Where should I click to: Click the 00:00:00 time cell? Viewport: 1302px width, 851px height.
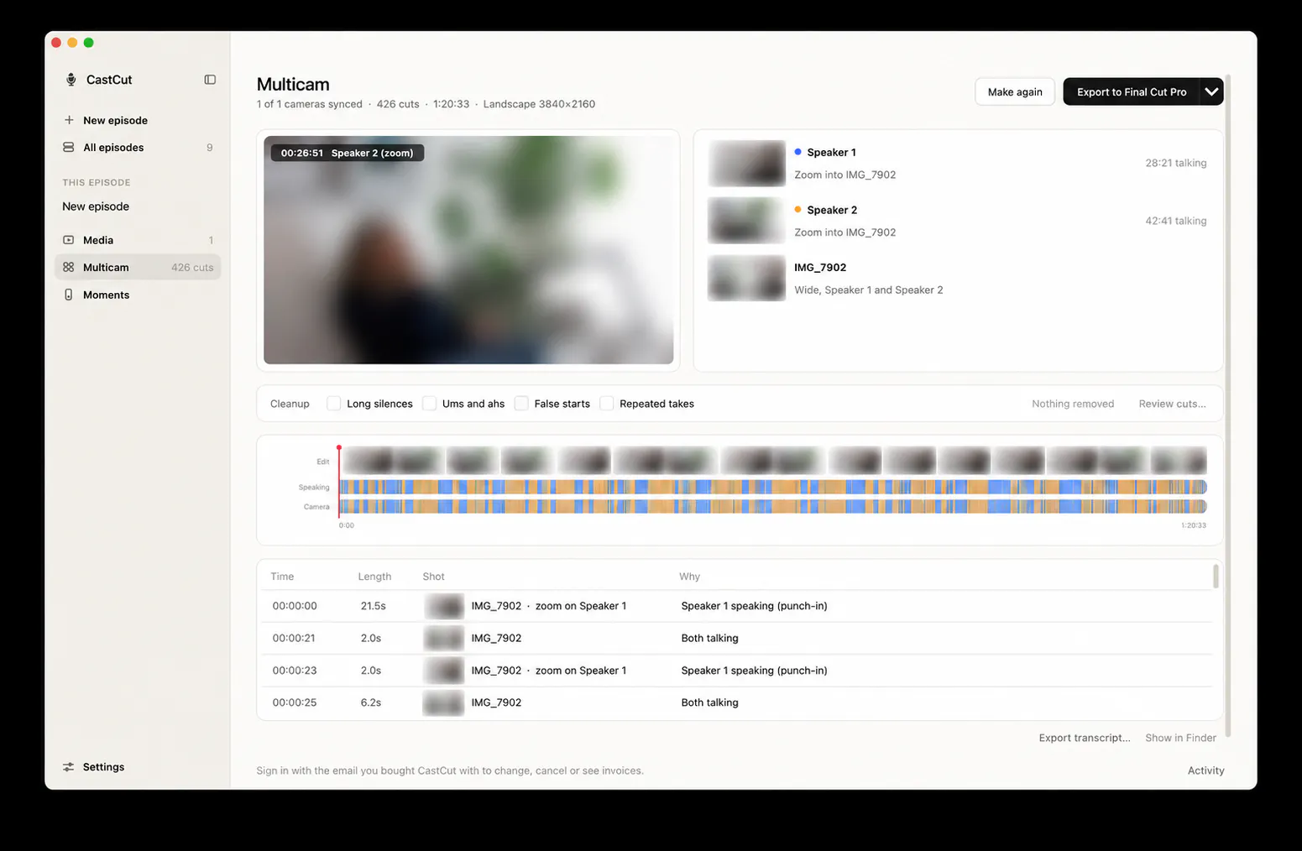(x=295, y=606)
